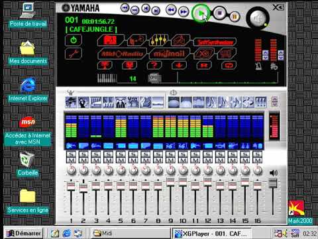Click the channel 14 pan knob

pyautogui.click(x=233, y=170)
